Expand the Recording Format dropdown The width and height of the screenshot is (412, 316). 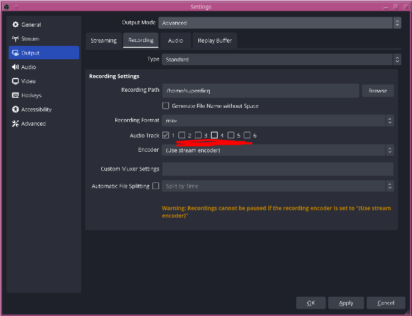pos(278,120)
